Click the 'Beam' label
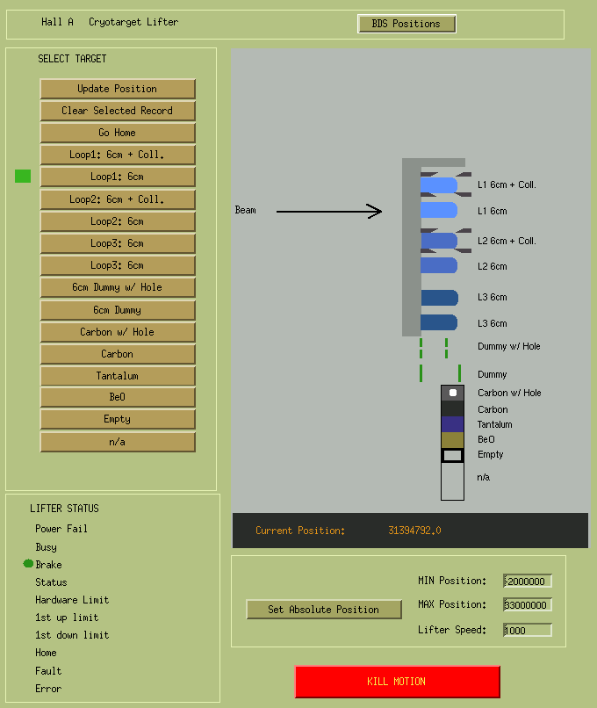The height and width of the screenshot is (708, 597). (x=246, y=210)
